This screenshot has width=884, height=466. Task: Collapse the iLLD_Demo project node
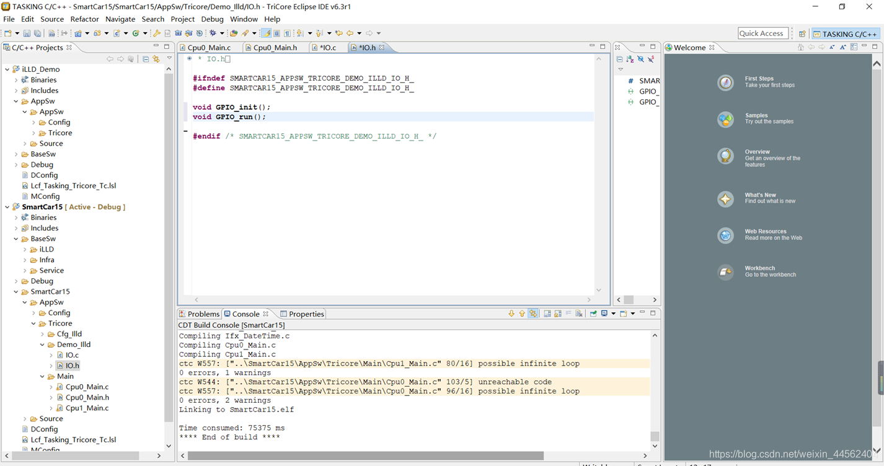coord(7,69)
